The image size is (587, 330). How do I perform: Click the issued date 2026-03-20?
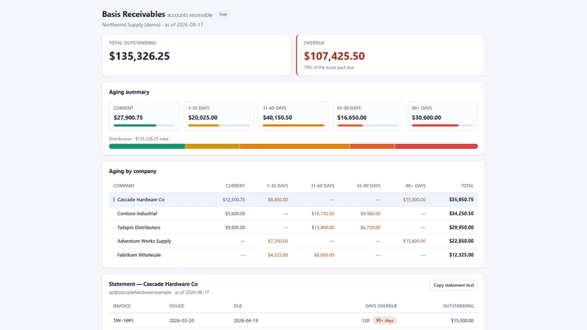[x=181, y=321]
